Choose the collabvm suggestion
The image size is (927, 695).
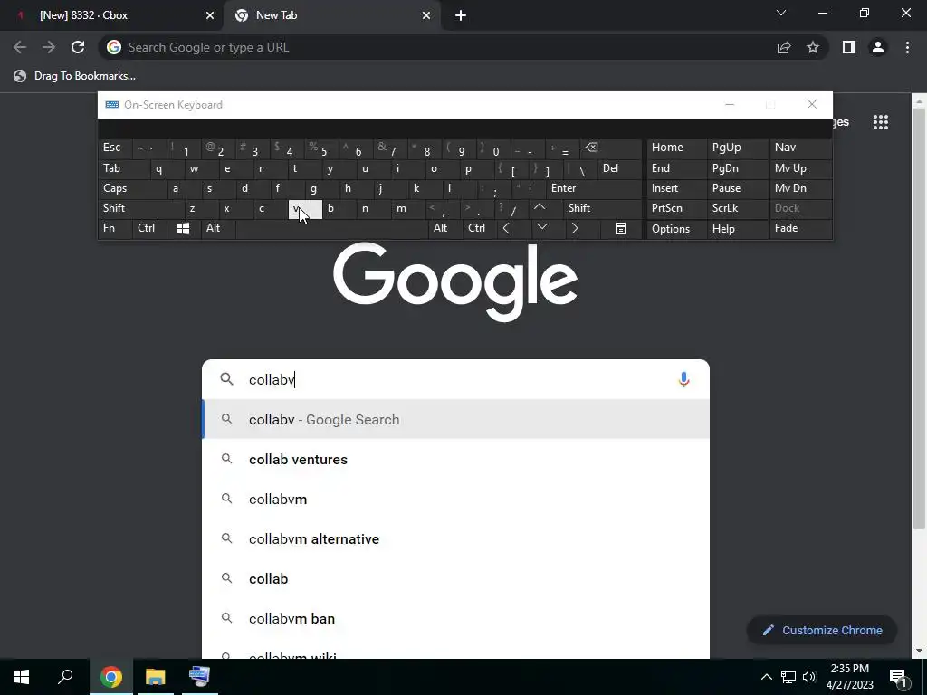[x=456, y=500]
